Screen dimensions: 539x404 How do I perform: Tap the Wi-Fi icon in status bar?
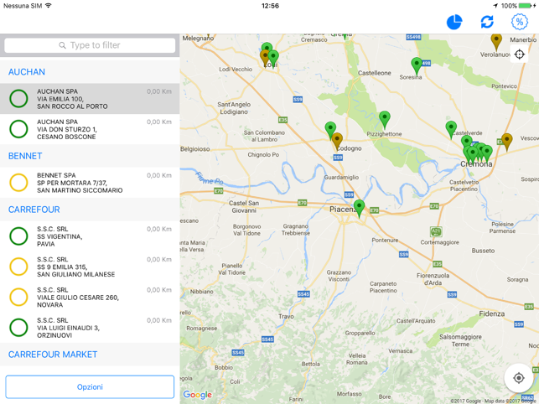point(48,6)
